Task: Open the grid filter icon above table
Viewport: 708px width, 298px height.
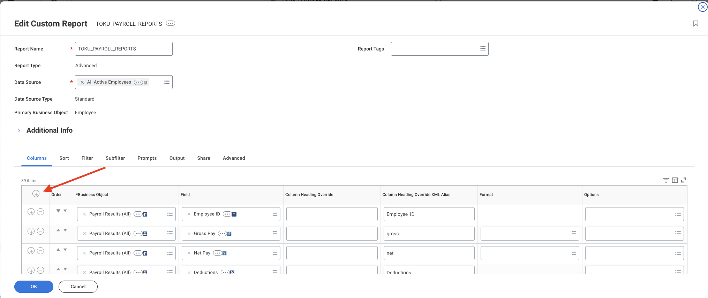Action: coord(666,180)
